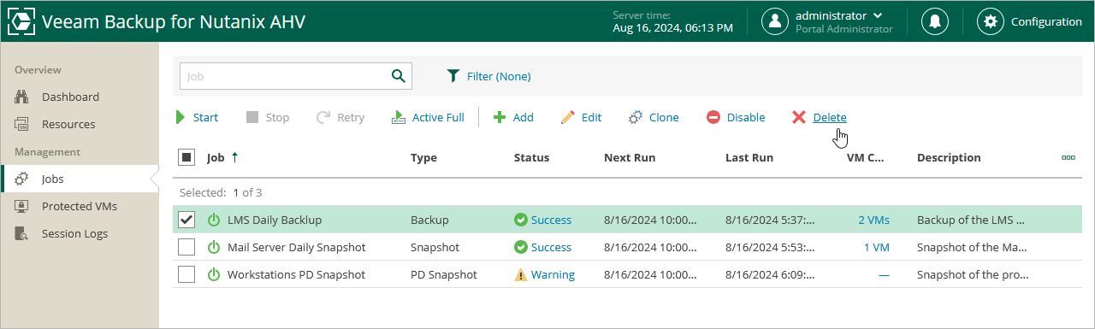Click the Retry arrow icon
Image resolution: width=1095 pixels, height=329 pixels.
pos(323,117)
